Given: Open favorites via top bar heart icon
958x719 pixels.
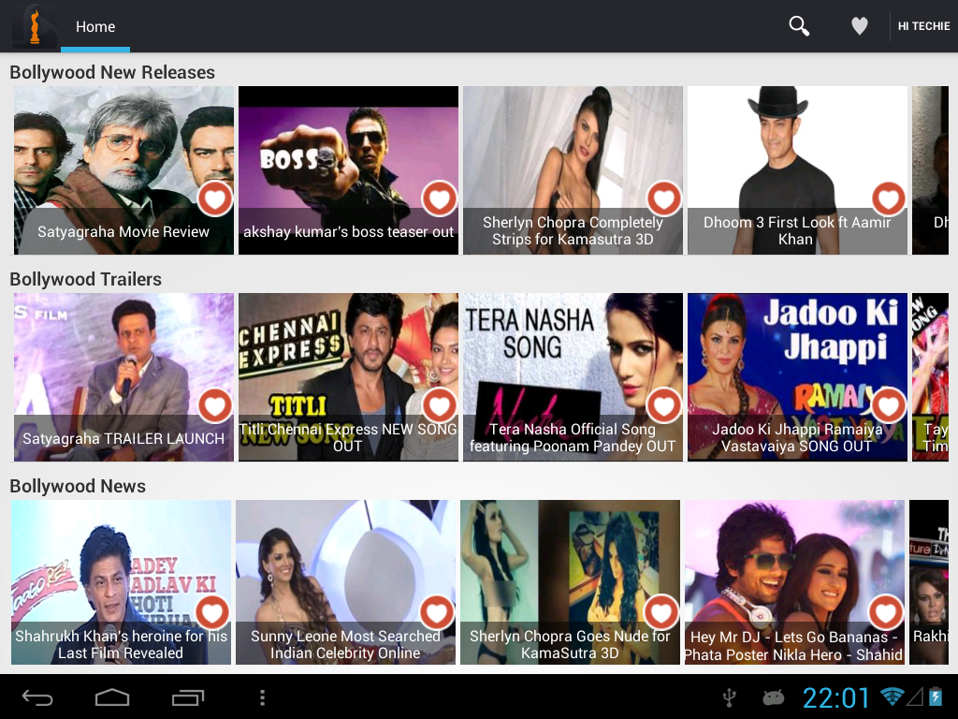Looking at the screenshot, I should pyautogui.click(x=860, y=26).
